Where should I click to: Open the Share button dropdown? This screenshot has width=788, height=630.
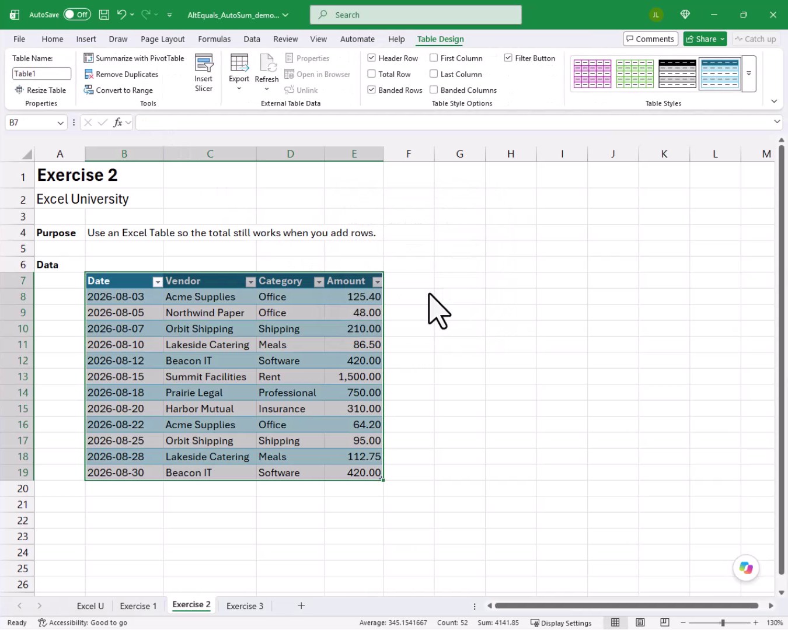click(x=723, y=39)
